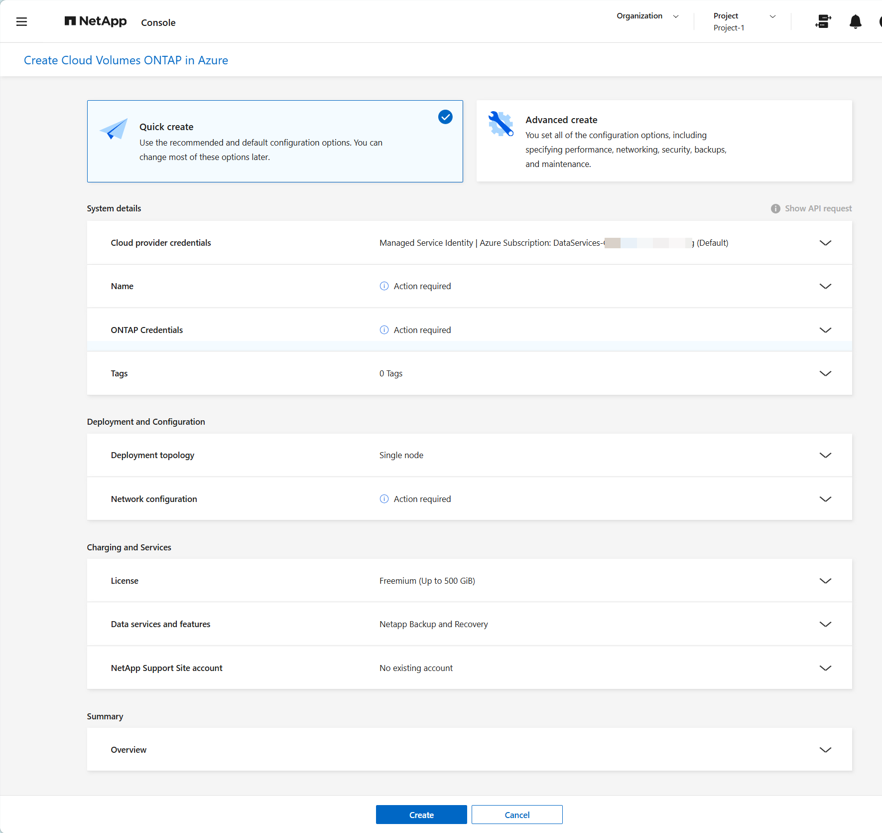Screen dimensions: 882x833
Task: Click info icon in Network configuration row
Action: (x=384, y=499)
